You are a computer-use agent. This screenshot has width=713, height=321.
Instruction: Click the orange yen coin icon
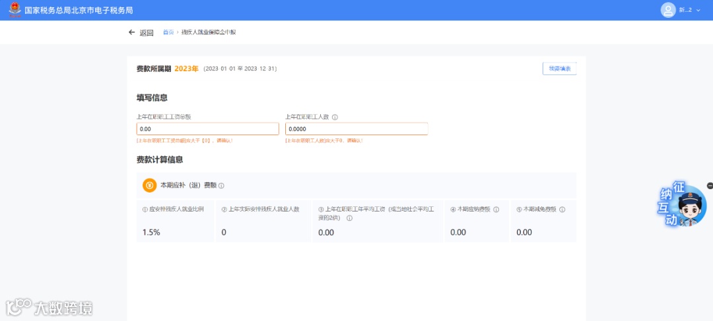point(150,185)
